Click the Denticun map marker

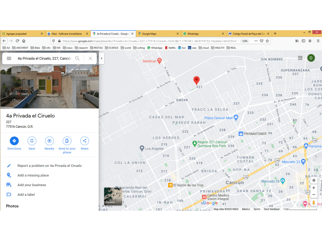tap(160, 61)
